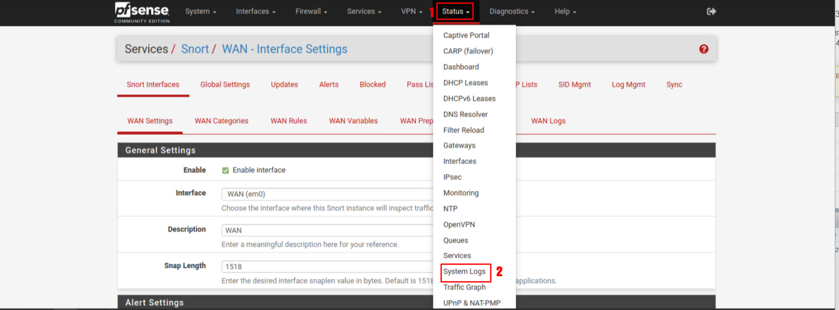The height and width of the screenshot is (310, 839).
Task: Click the logout arrow icon
Action: [x=711, y=11]
